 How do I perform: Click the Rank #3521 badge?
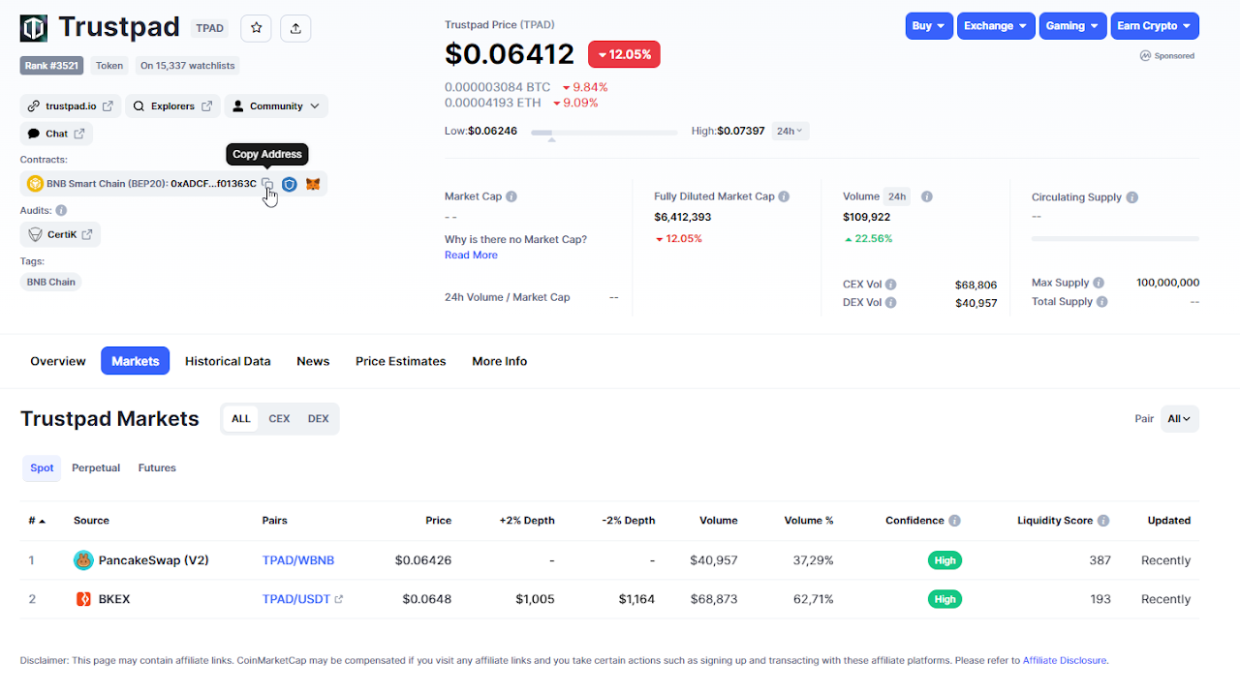click(x=52, y=66)
